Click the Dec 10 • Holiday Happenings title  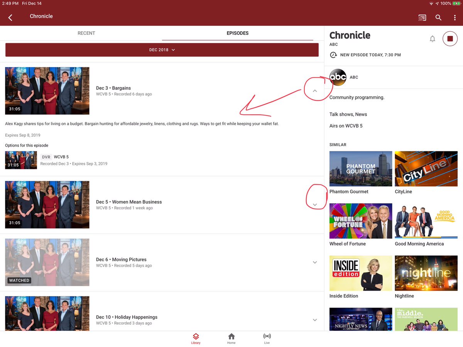[127, 317]
